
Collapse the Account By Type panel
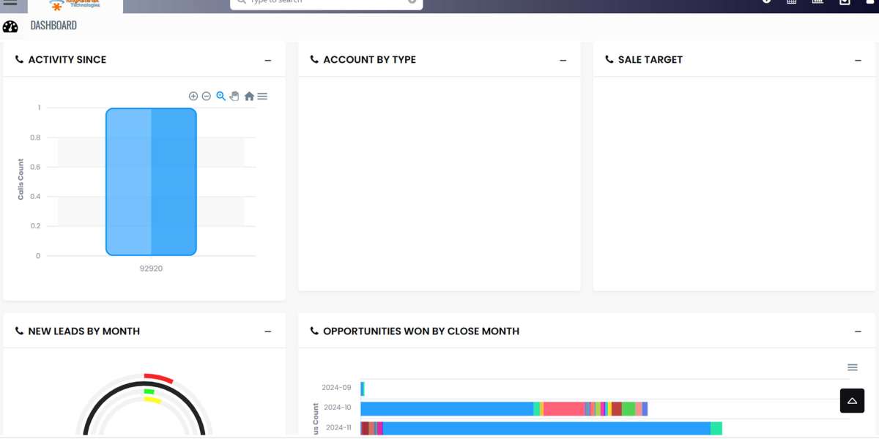[563, 61]
